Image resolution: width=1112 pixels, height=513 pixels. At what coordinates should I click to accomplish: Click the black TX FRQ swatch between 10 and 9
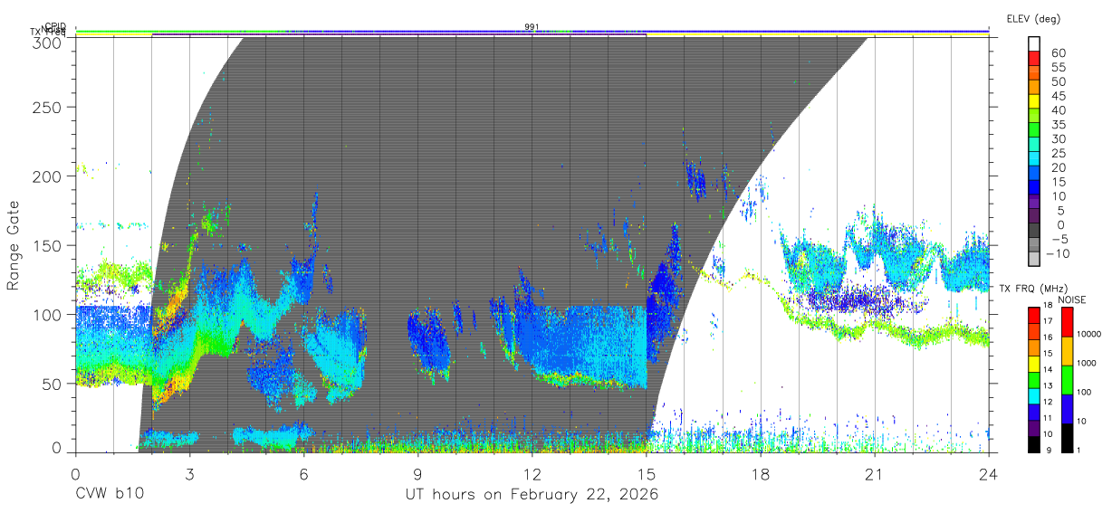tap(1034, 443)
